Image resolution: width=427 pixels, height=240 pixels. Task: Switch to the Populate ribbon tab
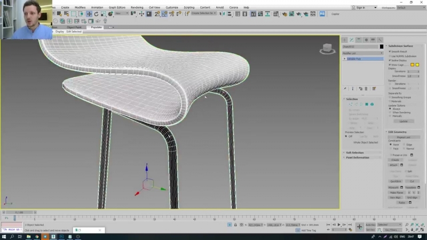click(x=96, y=27)
